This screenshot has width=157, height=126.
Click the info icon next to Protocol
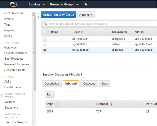(111, 104)
